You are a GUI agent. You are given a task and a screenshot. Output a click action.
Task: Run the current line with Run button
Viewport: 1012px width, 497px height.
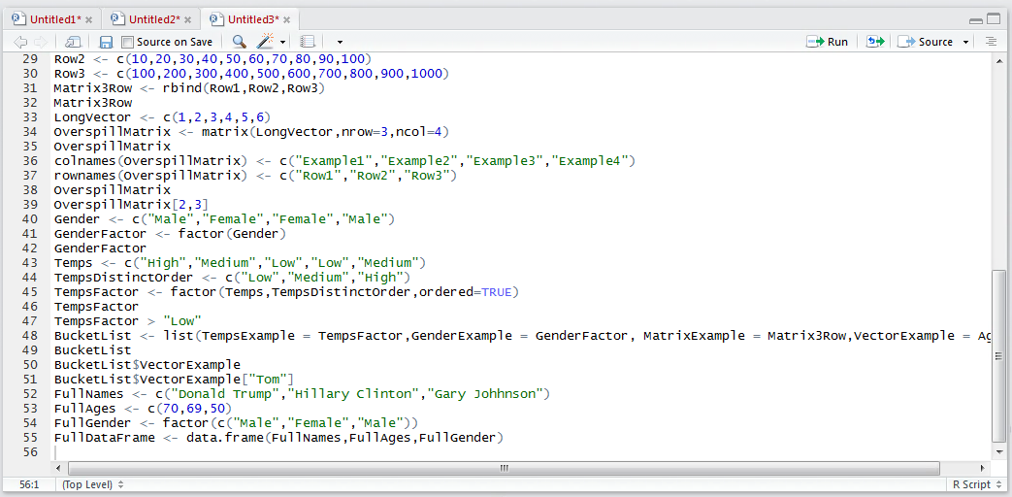click(x=827, y=42)
